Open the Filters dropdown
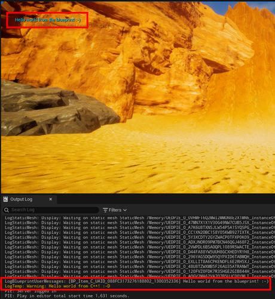 pyautogui.click(x=115, y=210)
